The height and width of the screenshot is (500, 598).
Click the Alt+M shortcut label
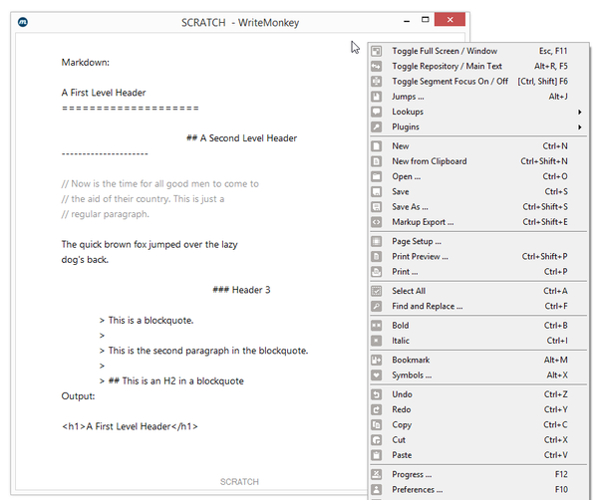[556, 361]
